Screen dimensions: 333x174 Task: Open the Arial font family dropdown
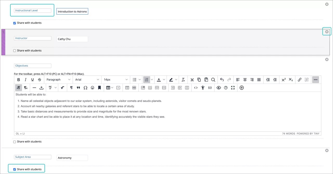click(x=87, y=80)
